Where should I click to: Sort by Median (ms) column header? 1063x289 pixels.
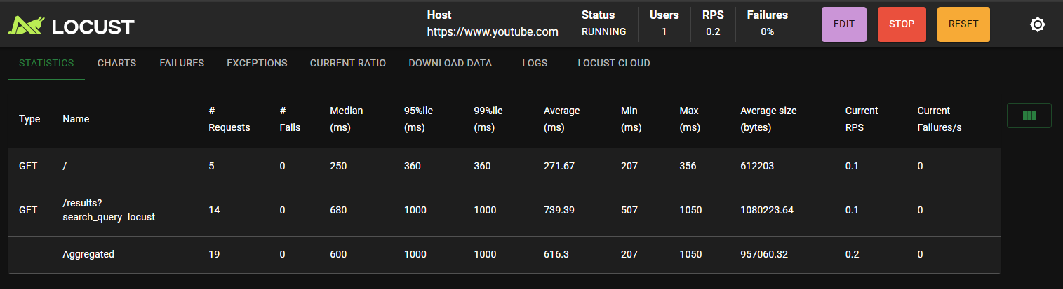tap(347, 119)
